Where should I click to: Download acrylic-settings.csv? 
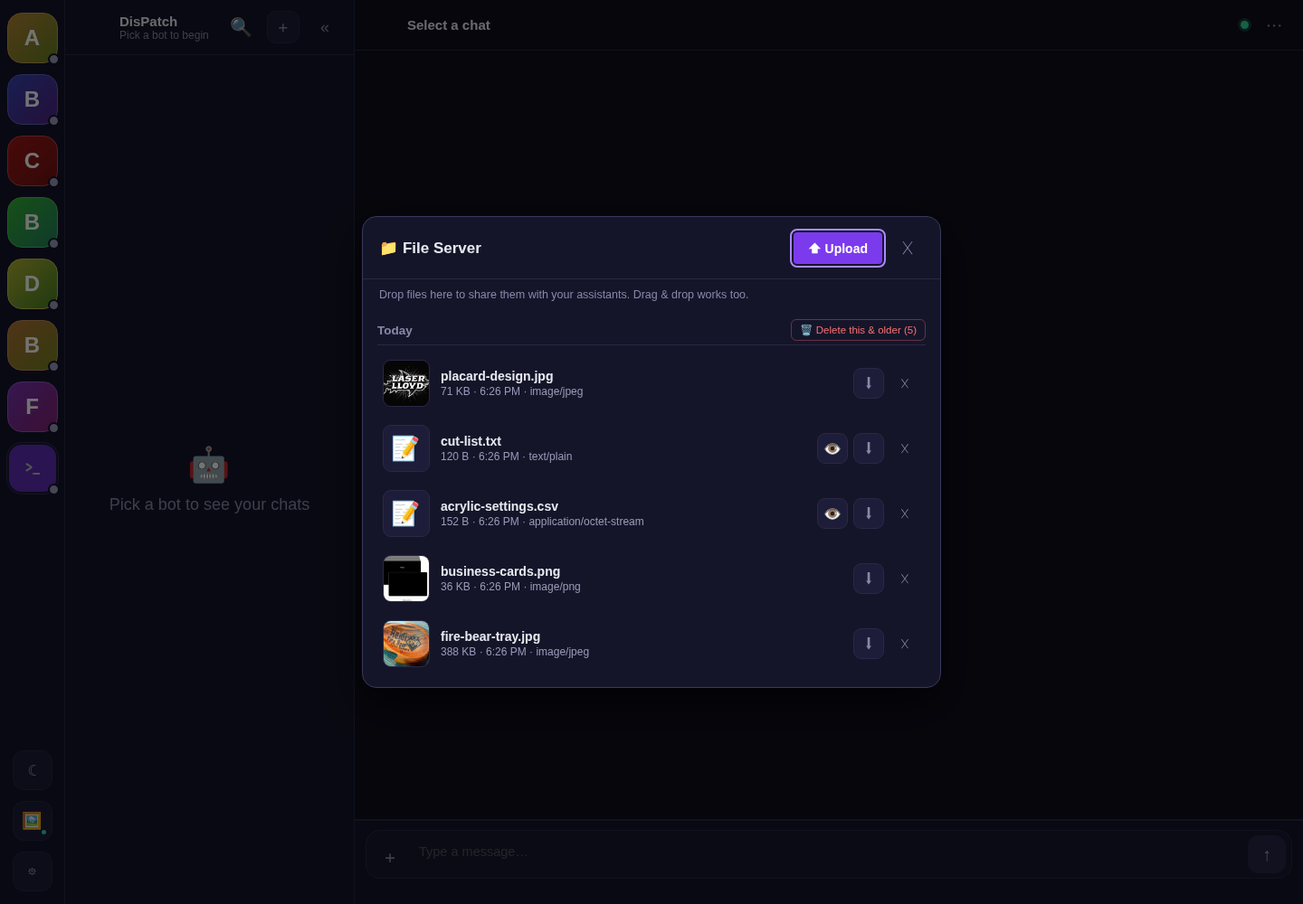click(x=869, y=513)
